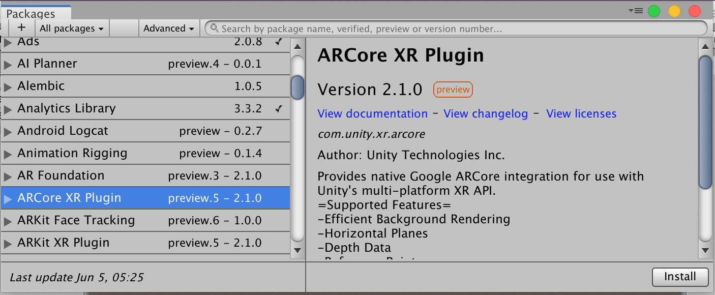This screenshot has height=295, width=715.
Task: Click the search magnifier icon
Action: pyautogui.click(x=215, y=28)
